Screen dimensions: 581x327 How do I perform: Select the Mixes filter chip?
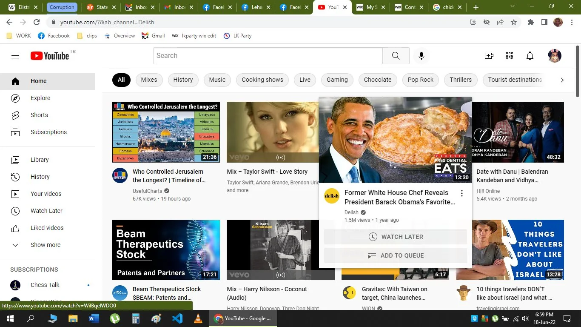pyautogui.click(x=149, y=80)
